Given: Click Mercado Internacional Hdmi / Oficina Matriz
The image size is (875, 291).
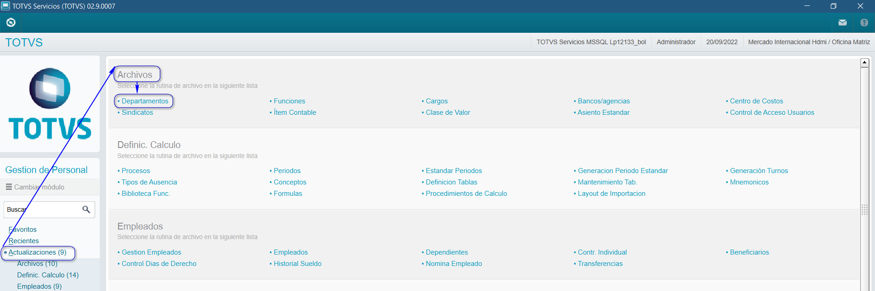Looking at the screenshot, I should point(809,42).
